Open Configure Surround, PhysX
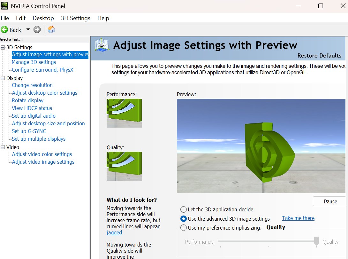This screenshot has height=259, width=348. [42, 70]
